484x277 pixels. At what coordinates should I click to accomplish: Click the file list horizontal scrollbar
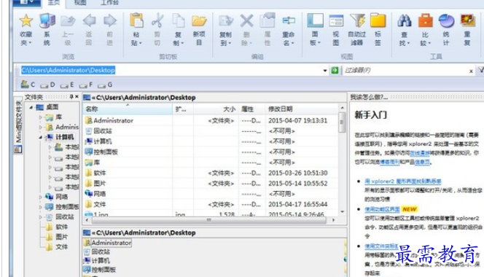click(209, 220)
